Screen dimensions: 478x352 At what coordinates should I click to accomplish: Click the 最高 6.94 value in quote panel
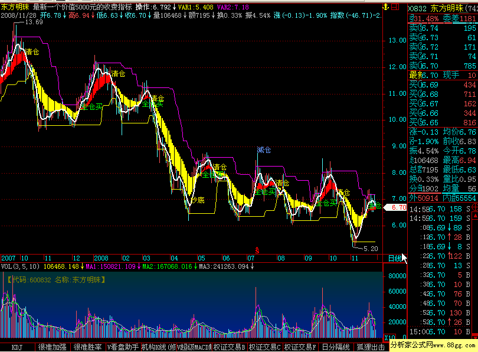pos(459,161)
